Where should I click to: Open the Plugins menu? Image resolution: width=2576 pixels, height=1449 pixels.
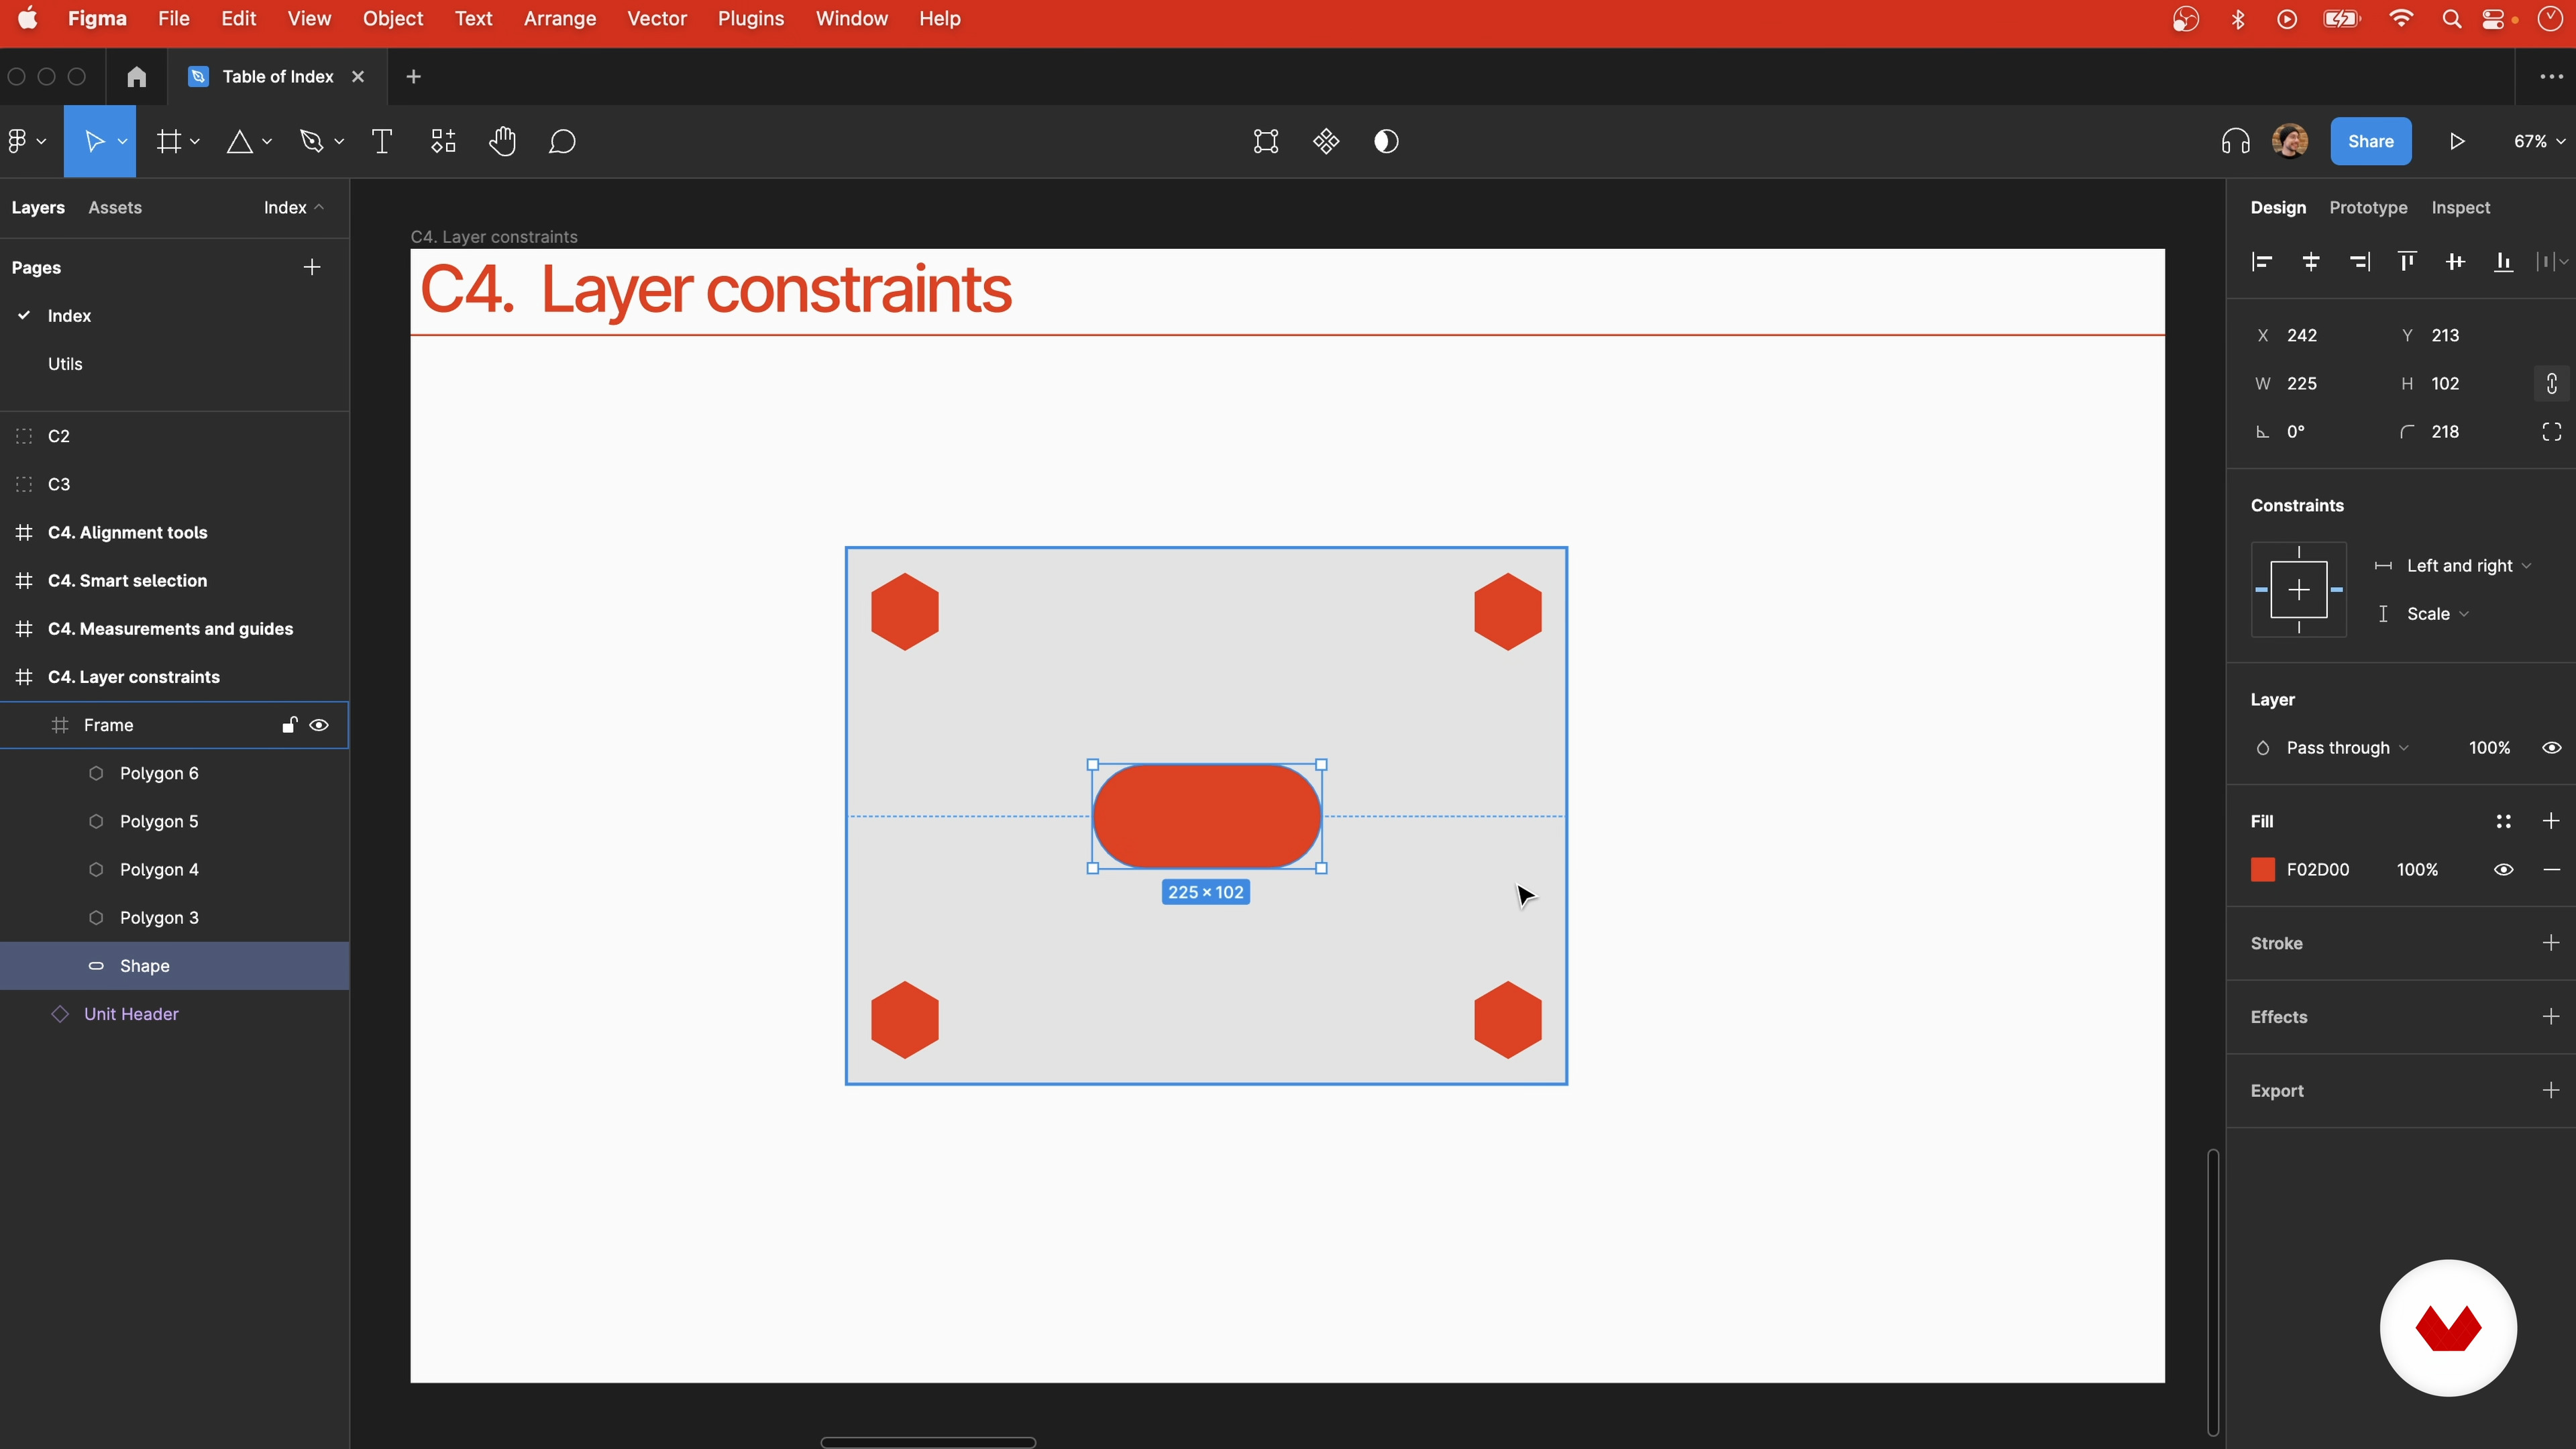tap(751, 18)
